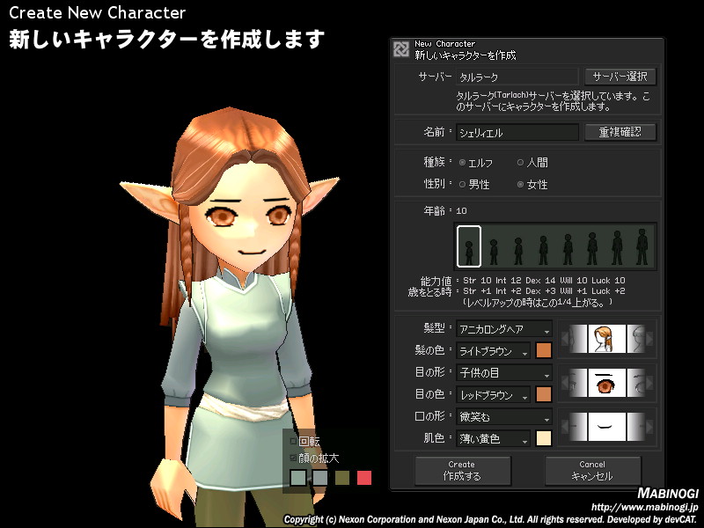The image size is (704, 528).
Task: Show the next mouth shape with the right arrow
Action: tap(649, 427)
